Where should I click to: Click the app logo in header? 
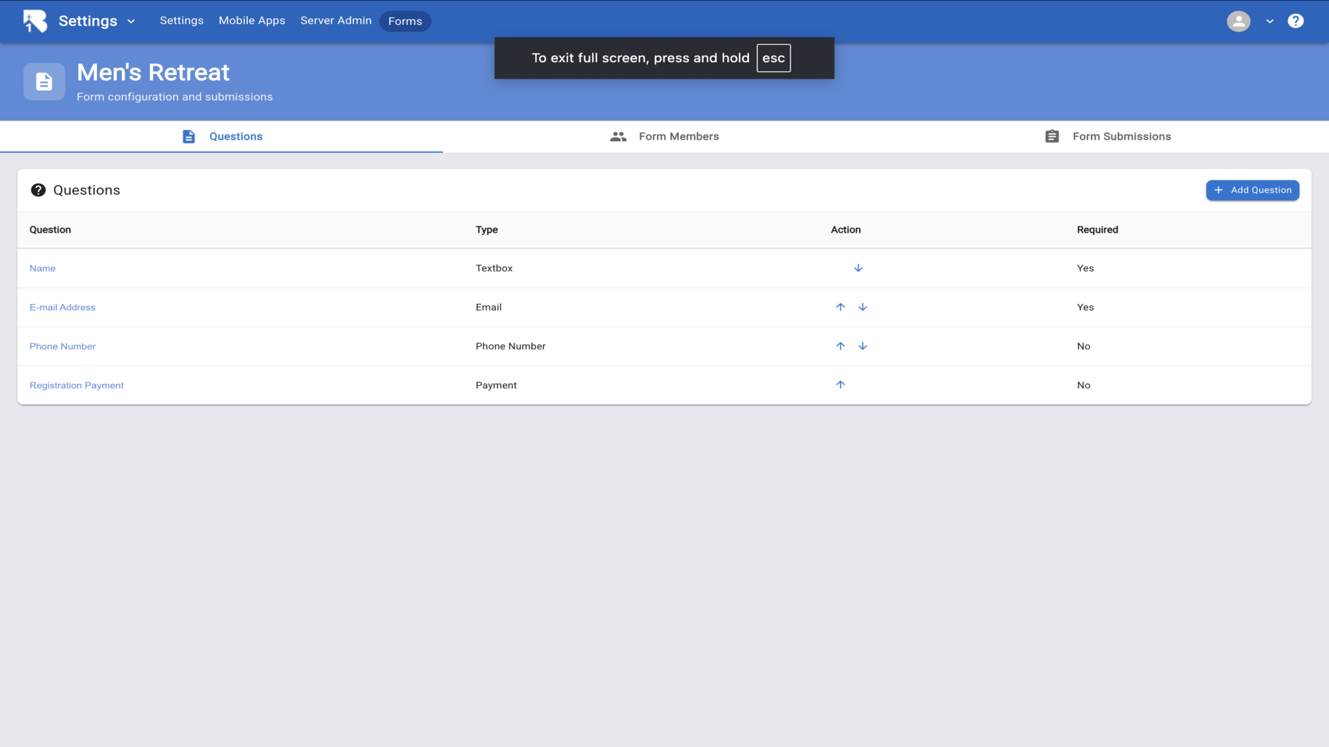click(x=35, y=21)
